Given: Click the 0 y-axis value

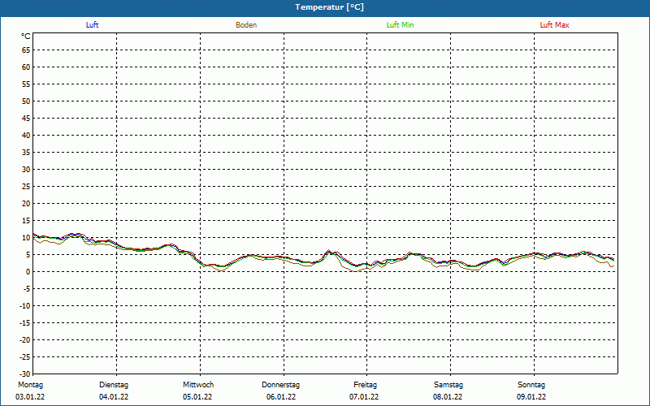Looking at the screenshot, I should [28, 272].
